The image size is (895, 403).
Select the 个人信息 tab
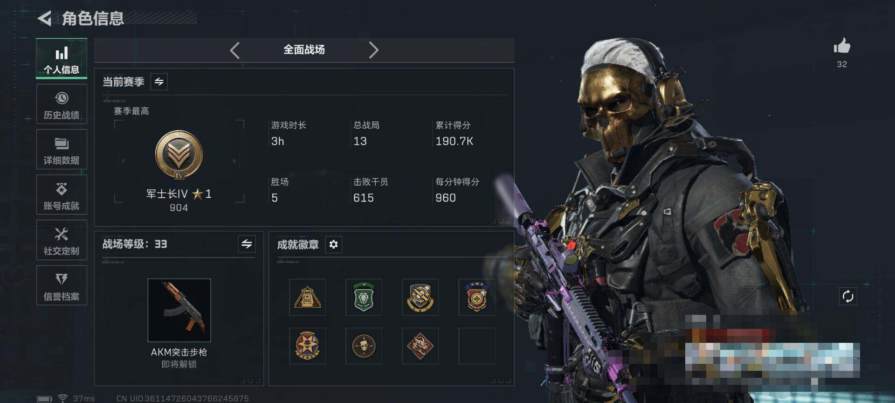click(x=62, y=59)
